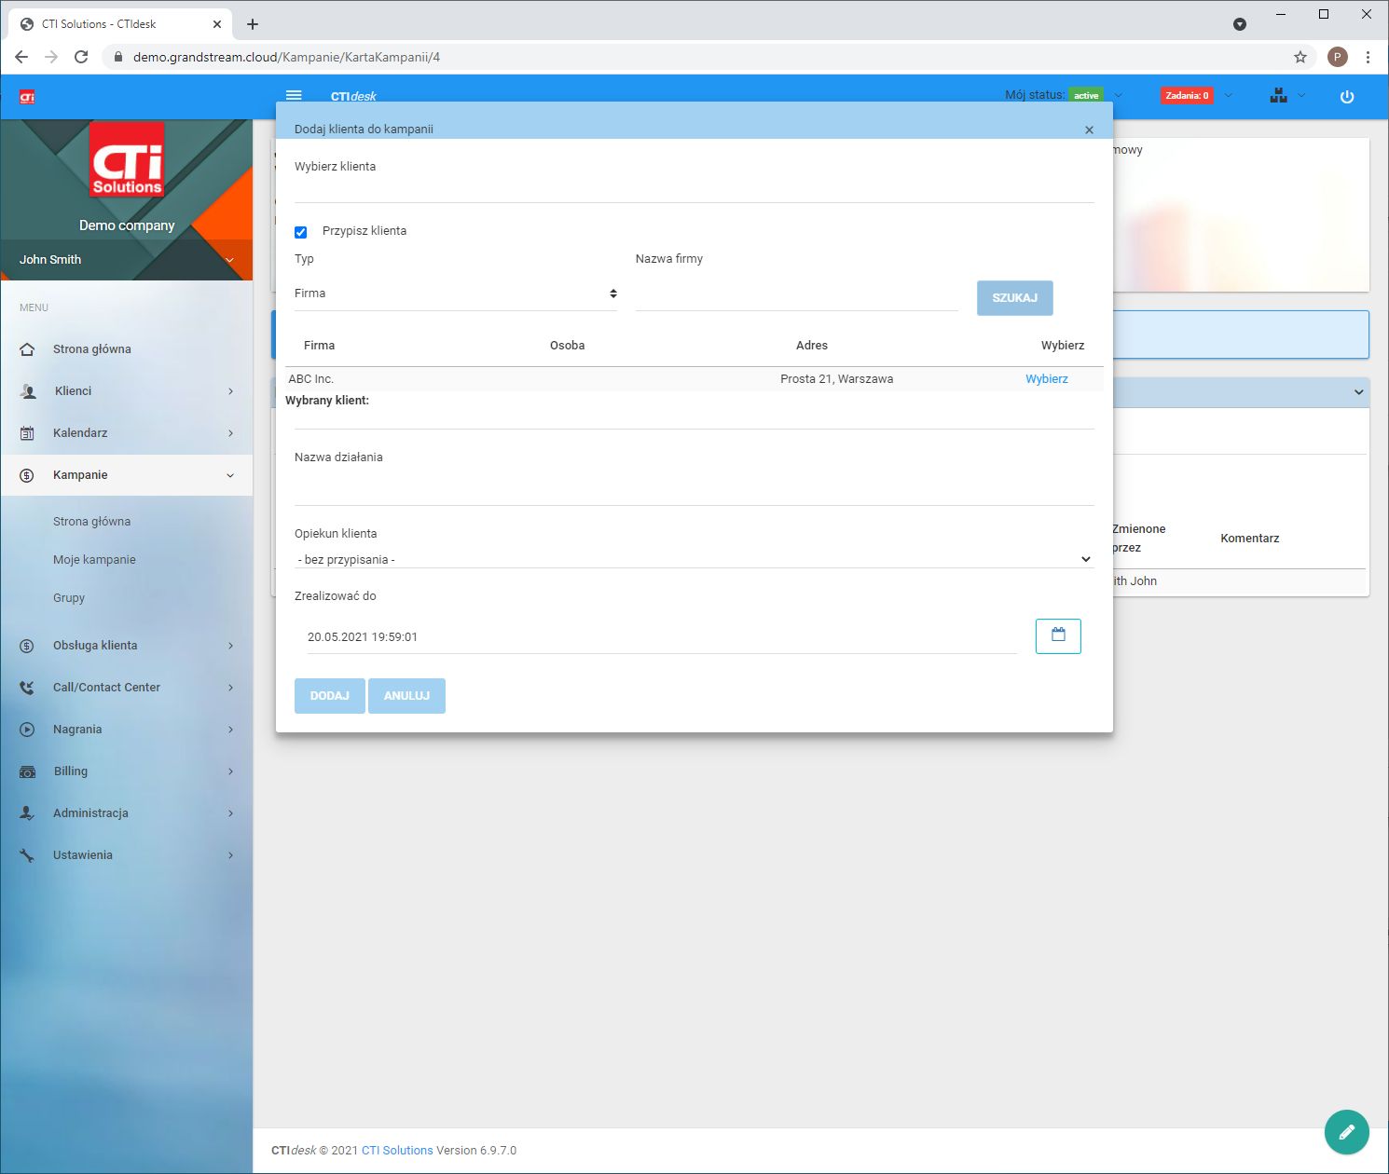Screen dimensions: 1389x1174
Task: Open Grupy menu item
Action: [69, 598]
